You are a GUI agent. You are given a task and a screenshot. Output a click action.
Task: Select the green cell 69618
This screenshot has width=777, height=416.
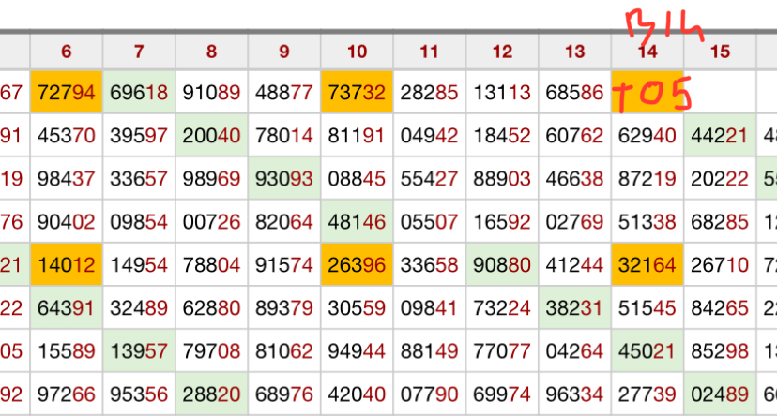tap(139, 93)
